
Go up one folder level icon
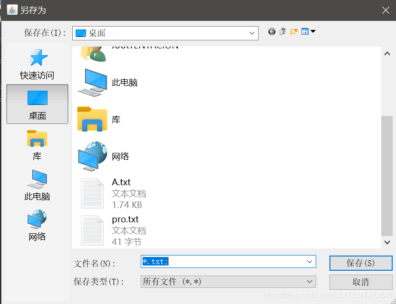pyautogui.click(x=282, y=31)
